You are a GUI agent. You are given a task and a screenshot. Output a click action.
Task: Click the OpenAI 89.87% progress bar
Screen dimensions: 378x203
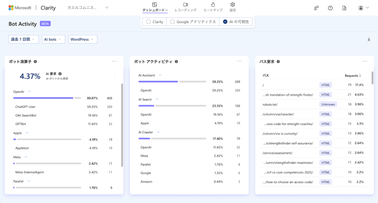(47, 98)
